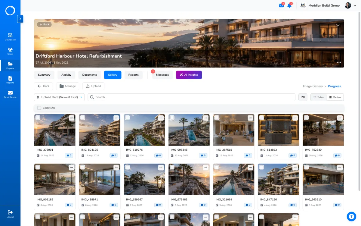Open the Messages tab
Screen dimensions: 361x226
162,75
